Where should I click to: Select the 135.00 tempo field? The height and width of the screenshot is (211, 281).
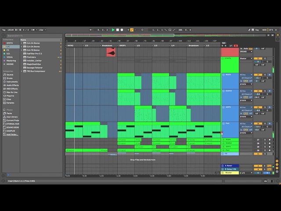click(11, 30)
